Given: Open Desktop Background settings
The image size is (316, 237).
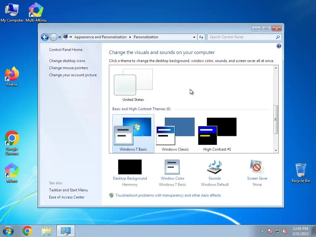Looking at the screenshot, I should [130, 173].
